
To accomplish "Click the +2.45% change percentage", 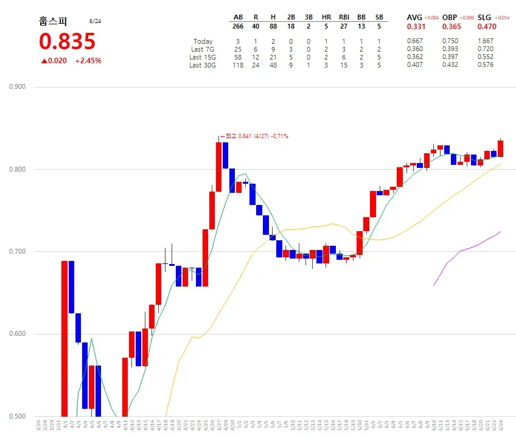I will [x=88, y=61].
